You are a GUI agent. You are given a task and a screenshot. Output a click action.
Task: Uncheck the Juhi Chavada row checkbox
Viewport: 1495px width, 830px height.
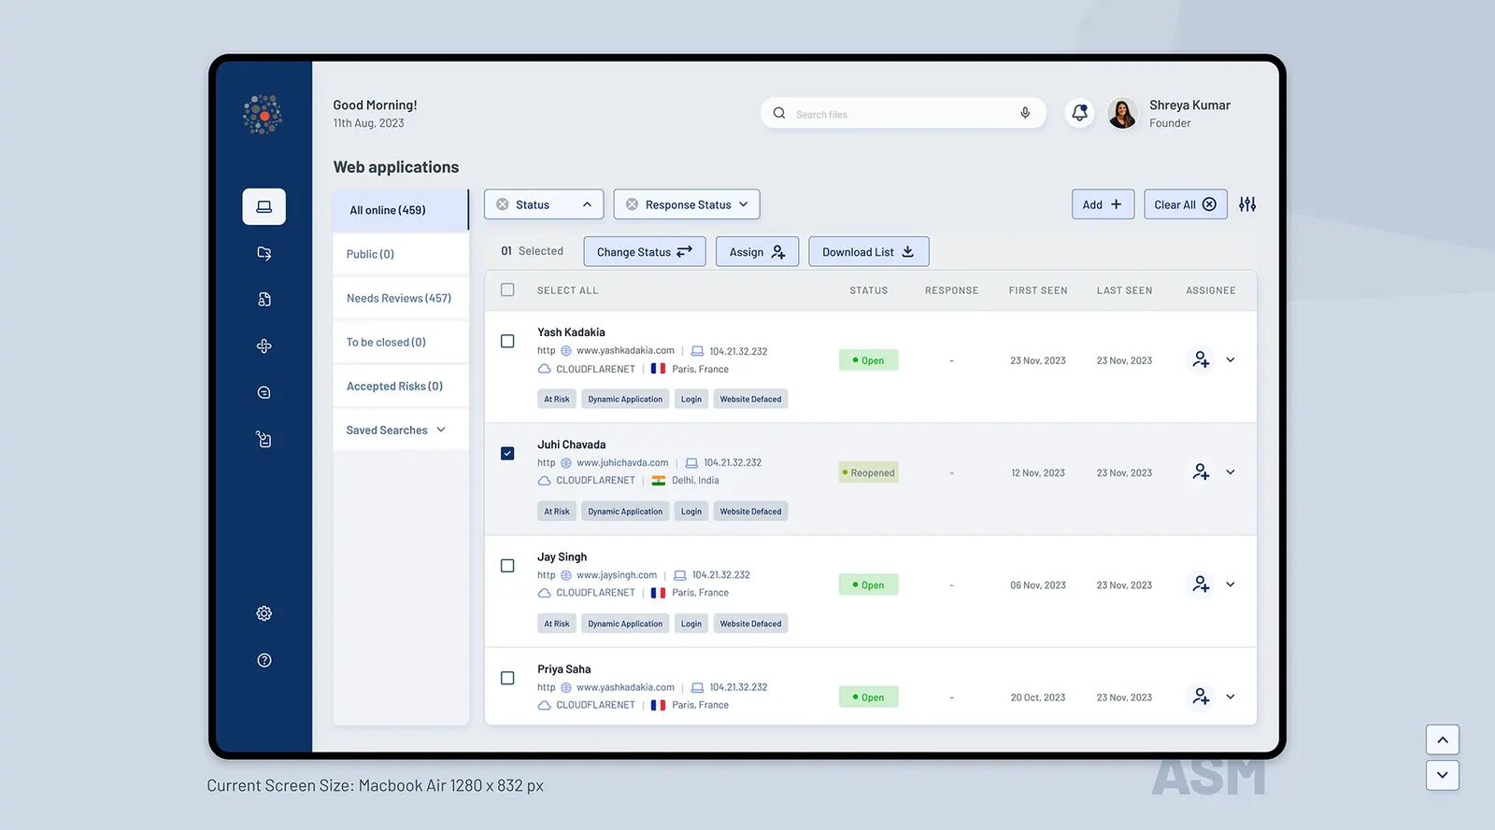(x=507, y=454)
